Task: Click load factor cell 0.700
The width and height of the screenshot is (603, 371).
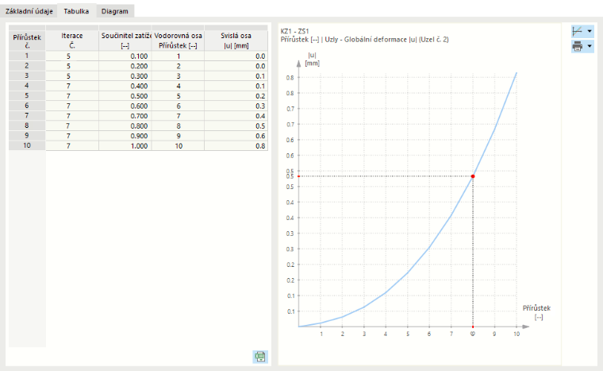Action: pyautogui.click(x=125, y=116)
